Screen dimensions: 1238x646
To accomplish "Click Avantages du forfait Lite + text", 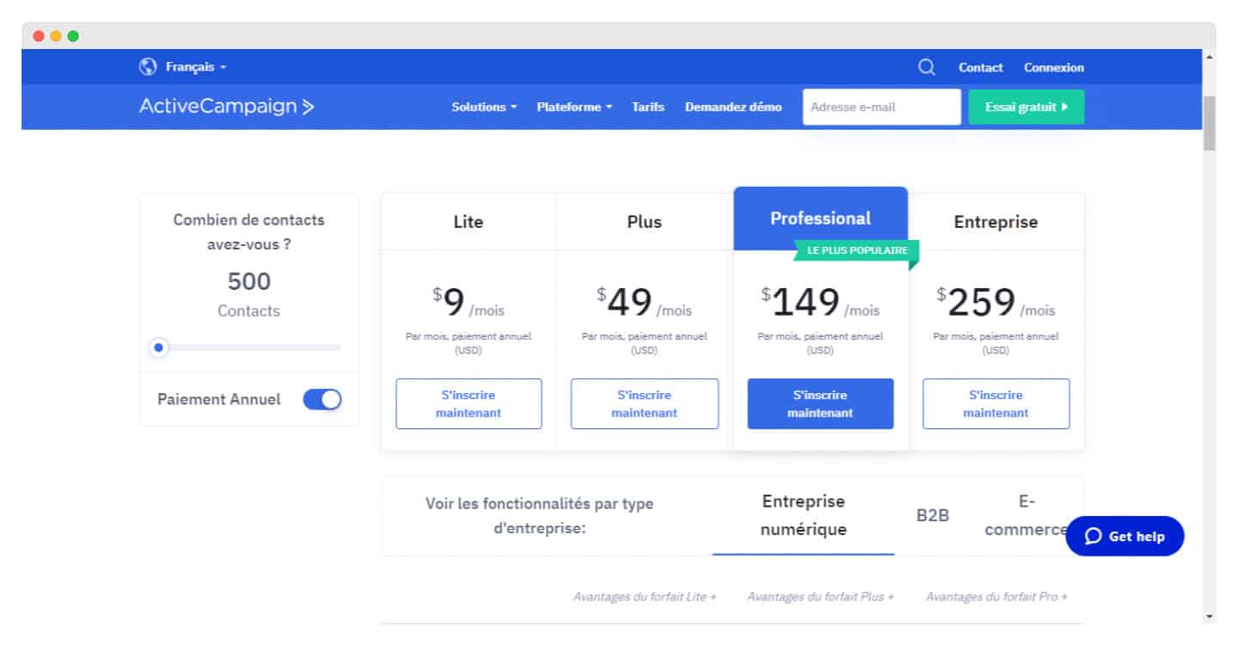I will pyautogui.click(x=645, y=596).
